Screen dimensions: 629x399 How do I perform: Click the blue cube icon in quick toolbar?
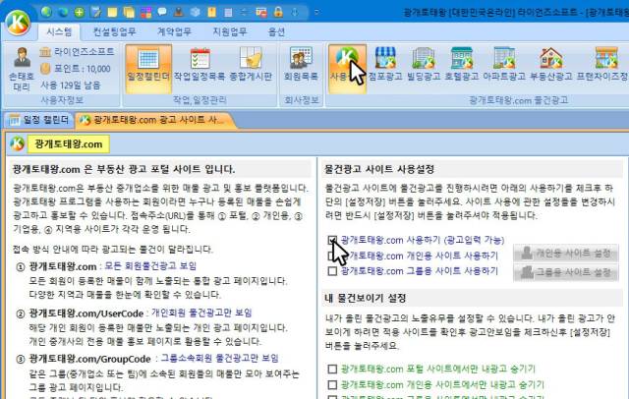click(196, 12)
